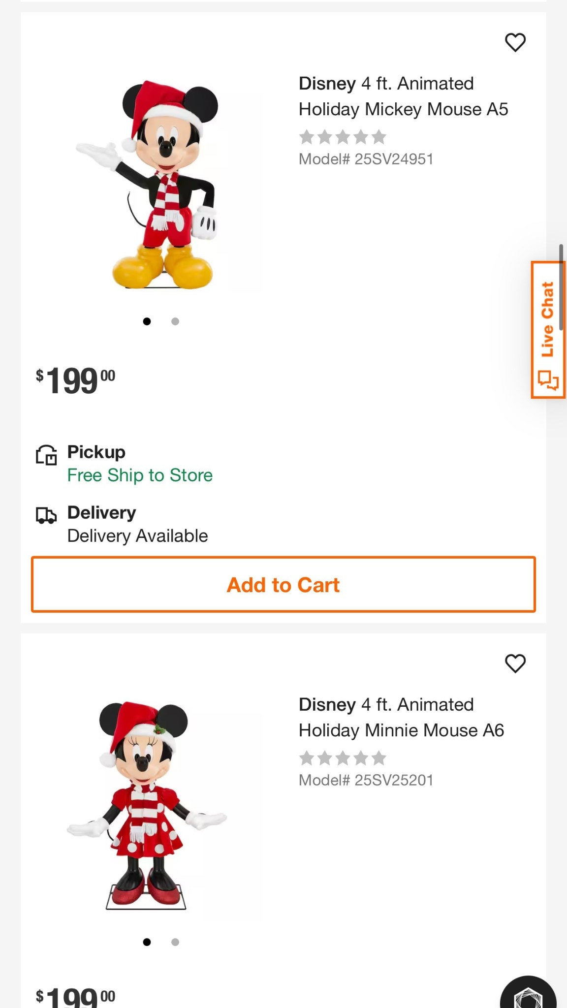Show second Mickey Mouse image via dot
This screenshot has height=1008, width=567.
(175, 321)
